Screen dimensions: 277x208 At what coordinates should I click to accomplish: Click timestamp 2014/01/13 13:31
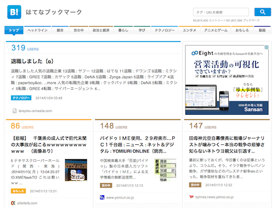[43, 191]
